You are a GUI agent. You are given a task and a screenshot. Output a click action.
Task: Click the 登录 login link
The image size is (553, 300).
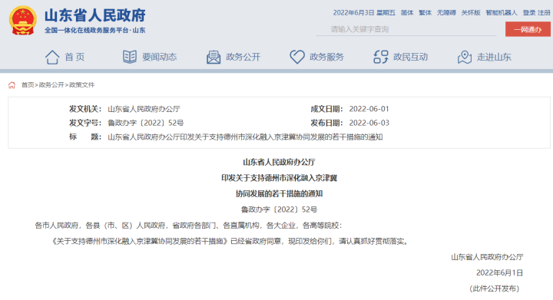(x=529, y=13)
